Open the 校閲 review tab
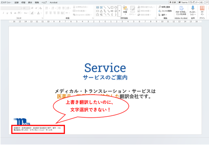Screen dimensions: 209x145 (x=23, y=3)
